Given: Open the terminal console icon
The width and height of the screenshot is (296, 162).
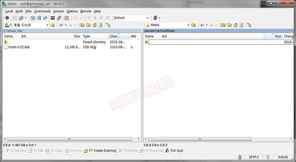Looking at the screenshot, I should (53, 18).
